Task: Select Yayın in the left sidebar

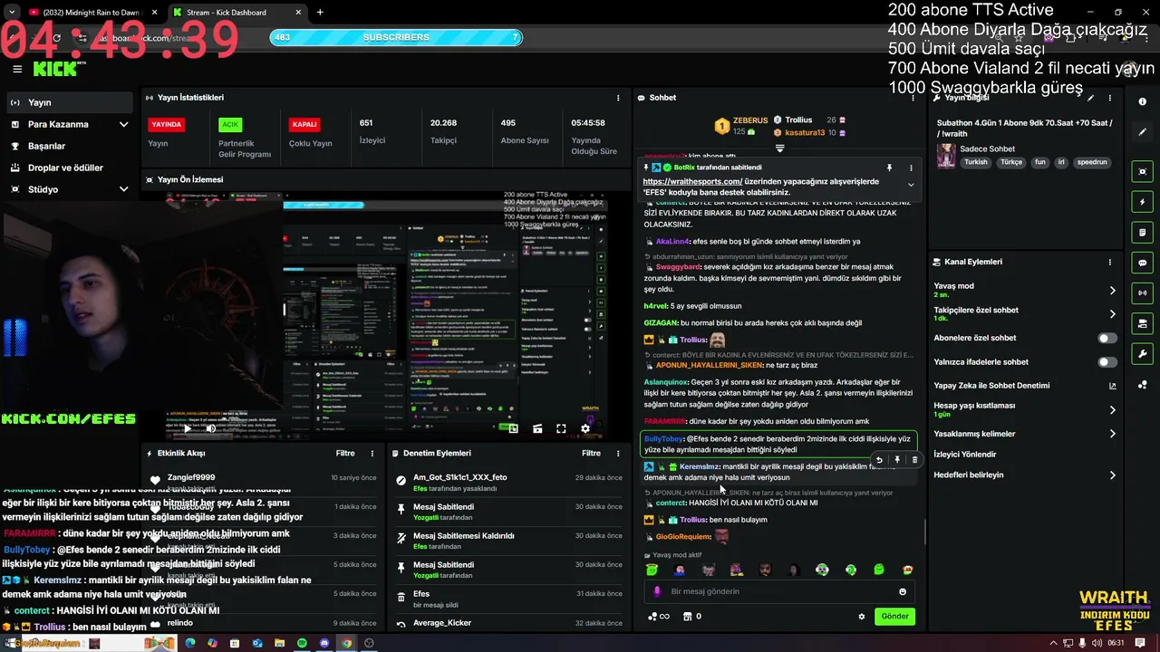Action: [x=69, y=102]
